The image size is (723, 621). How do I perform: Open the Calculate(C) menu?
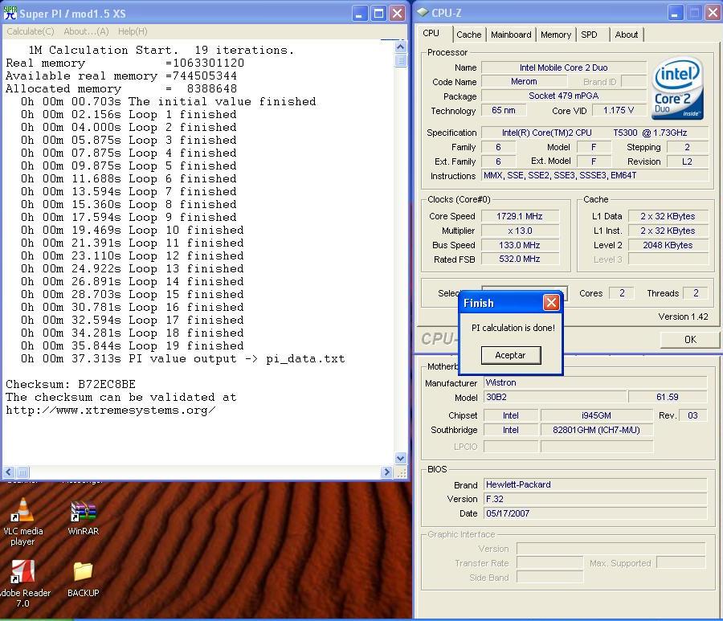(x=31, y=31)
